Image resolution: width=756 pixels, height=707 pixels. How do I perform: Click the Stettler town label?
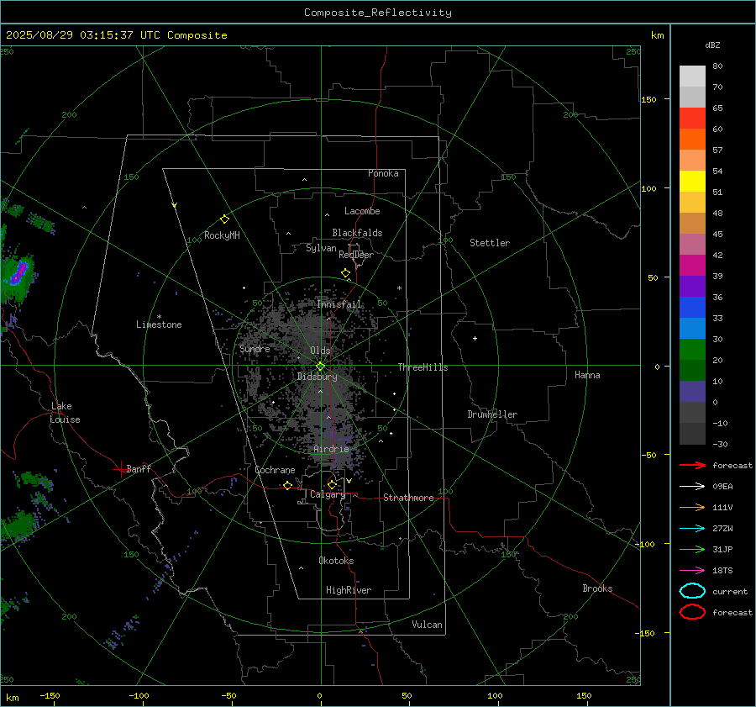[490, 243]
